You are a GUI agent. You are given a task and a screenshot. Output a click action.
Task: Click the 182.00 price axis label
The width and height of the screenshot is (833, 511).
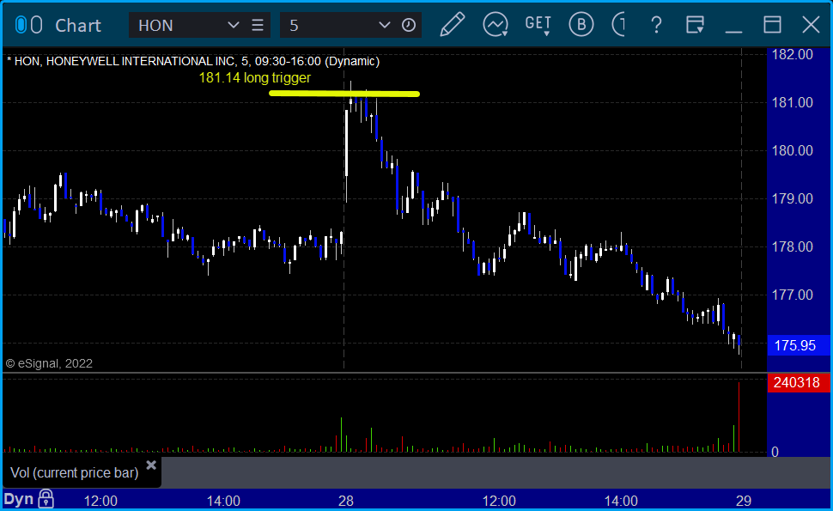point(792,54)
